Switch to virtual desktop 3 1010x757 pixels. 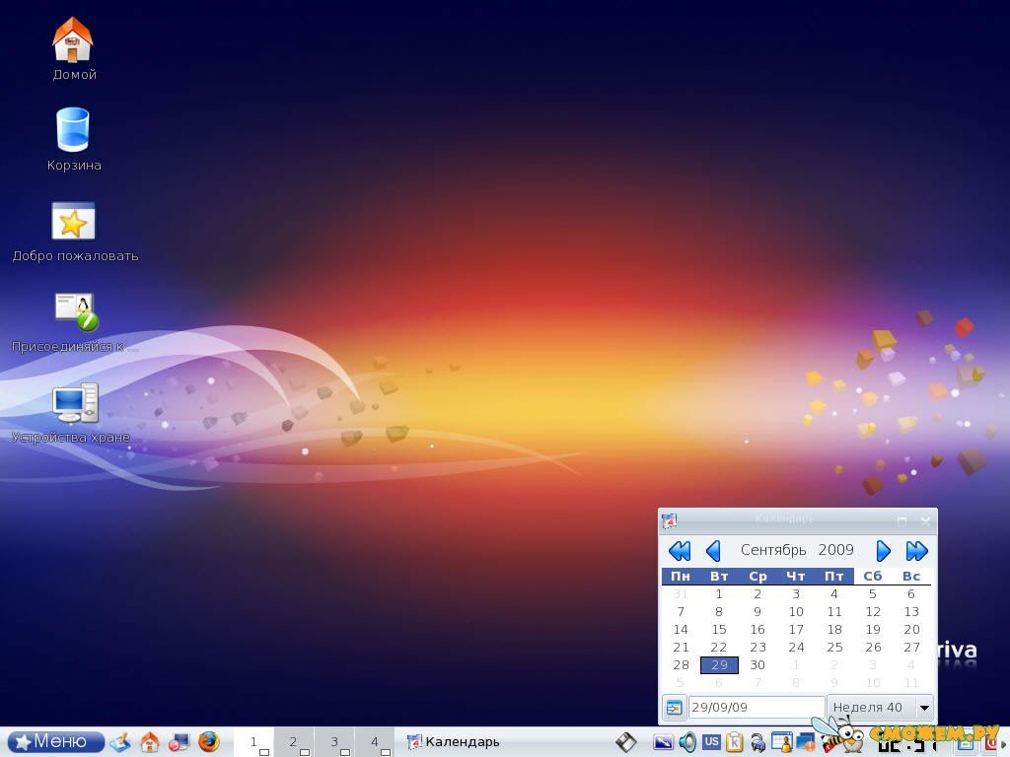click(x=334, y=742)
